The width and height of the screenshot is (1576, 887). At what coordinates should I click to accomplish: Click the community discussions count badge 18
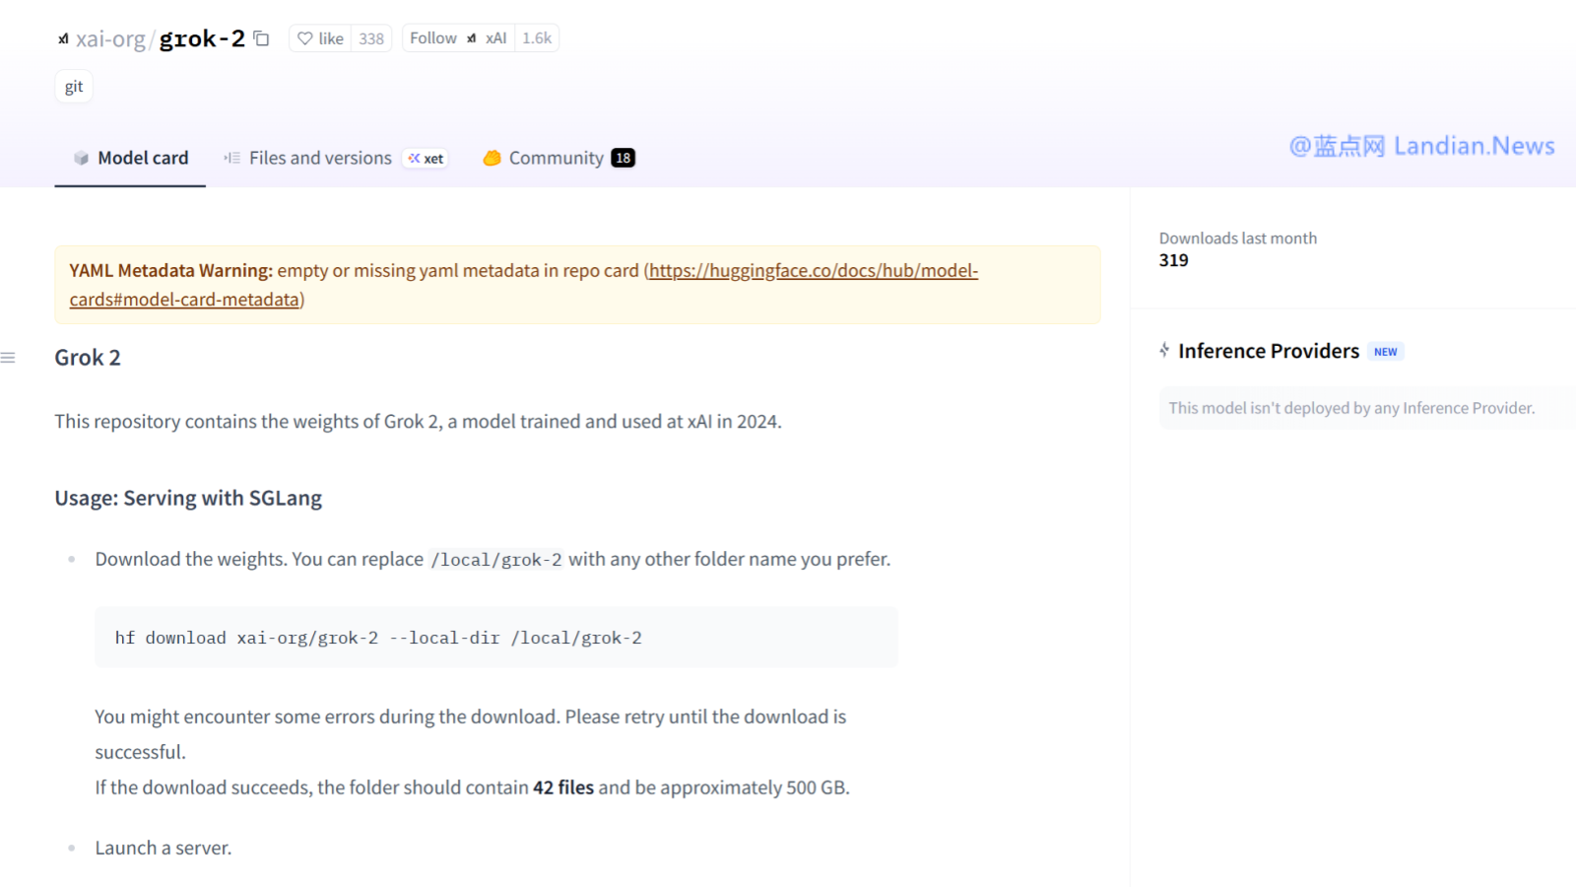623,158
